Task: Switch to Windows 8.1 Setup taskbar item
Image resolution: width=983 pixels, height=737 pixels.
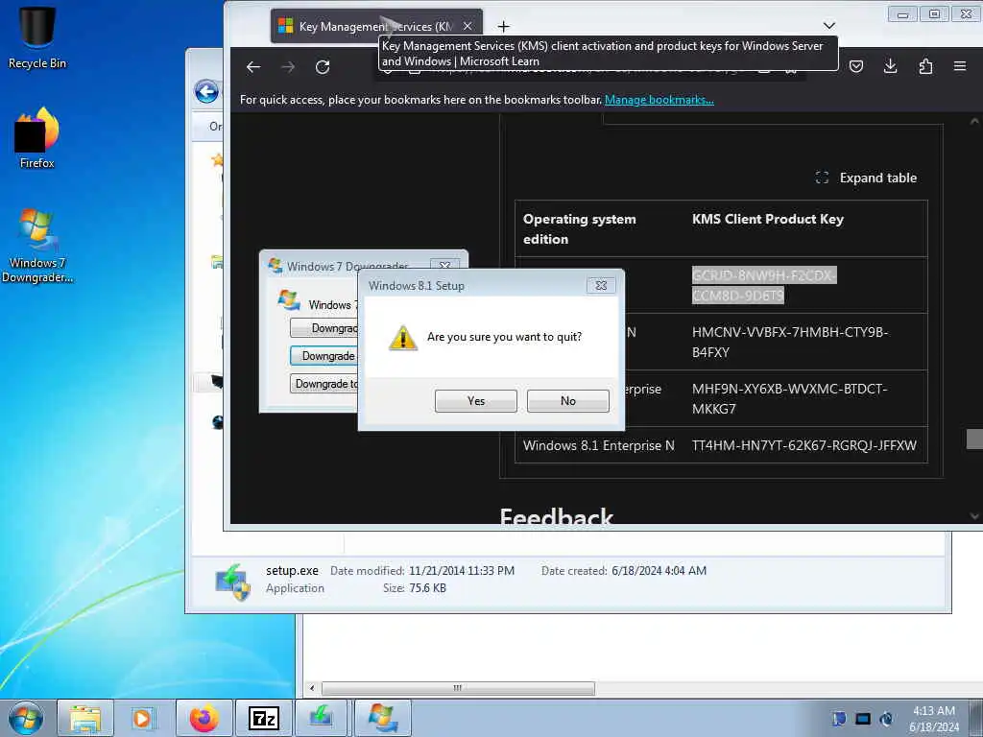Action: pyautogui.click(x=321, y=718)
